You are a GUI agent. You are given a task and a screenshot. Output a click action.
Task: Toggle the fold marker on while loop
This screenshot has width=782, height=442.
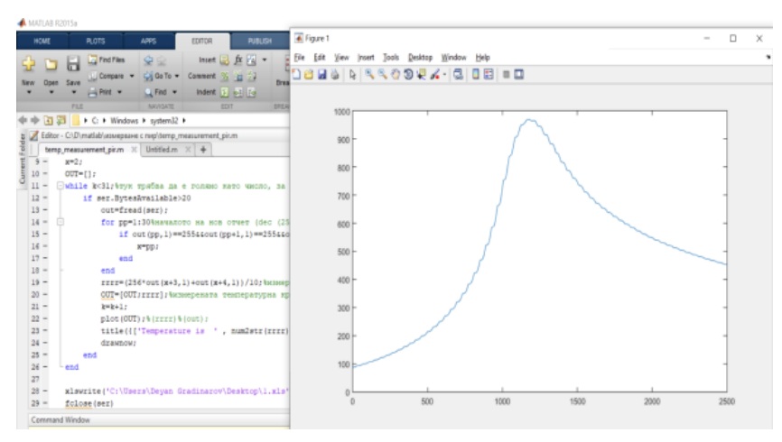(60, 185)
